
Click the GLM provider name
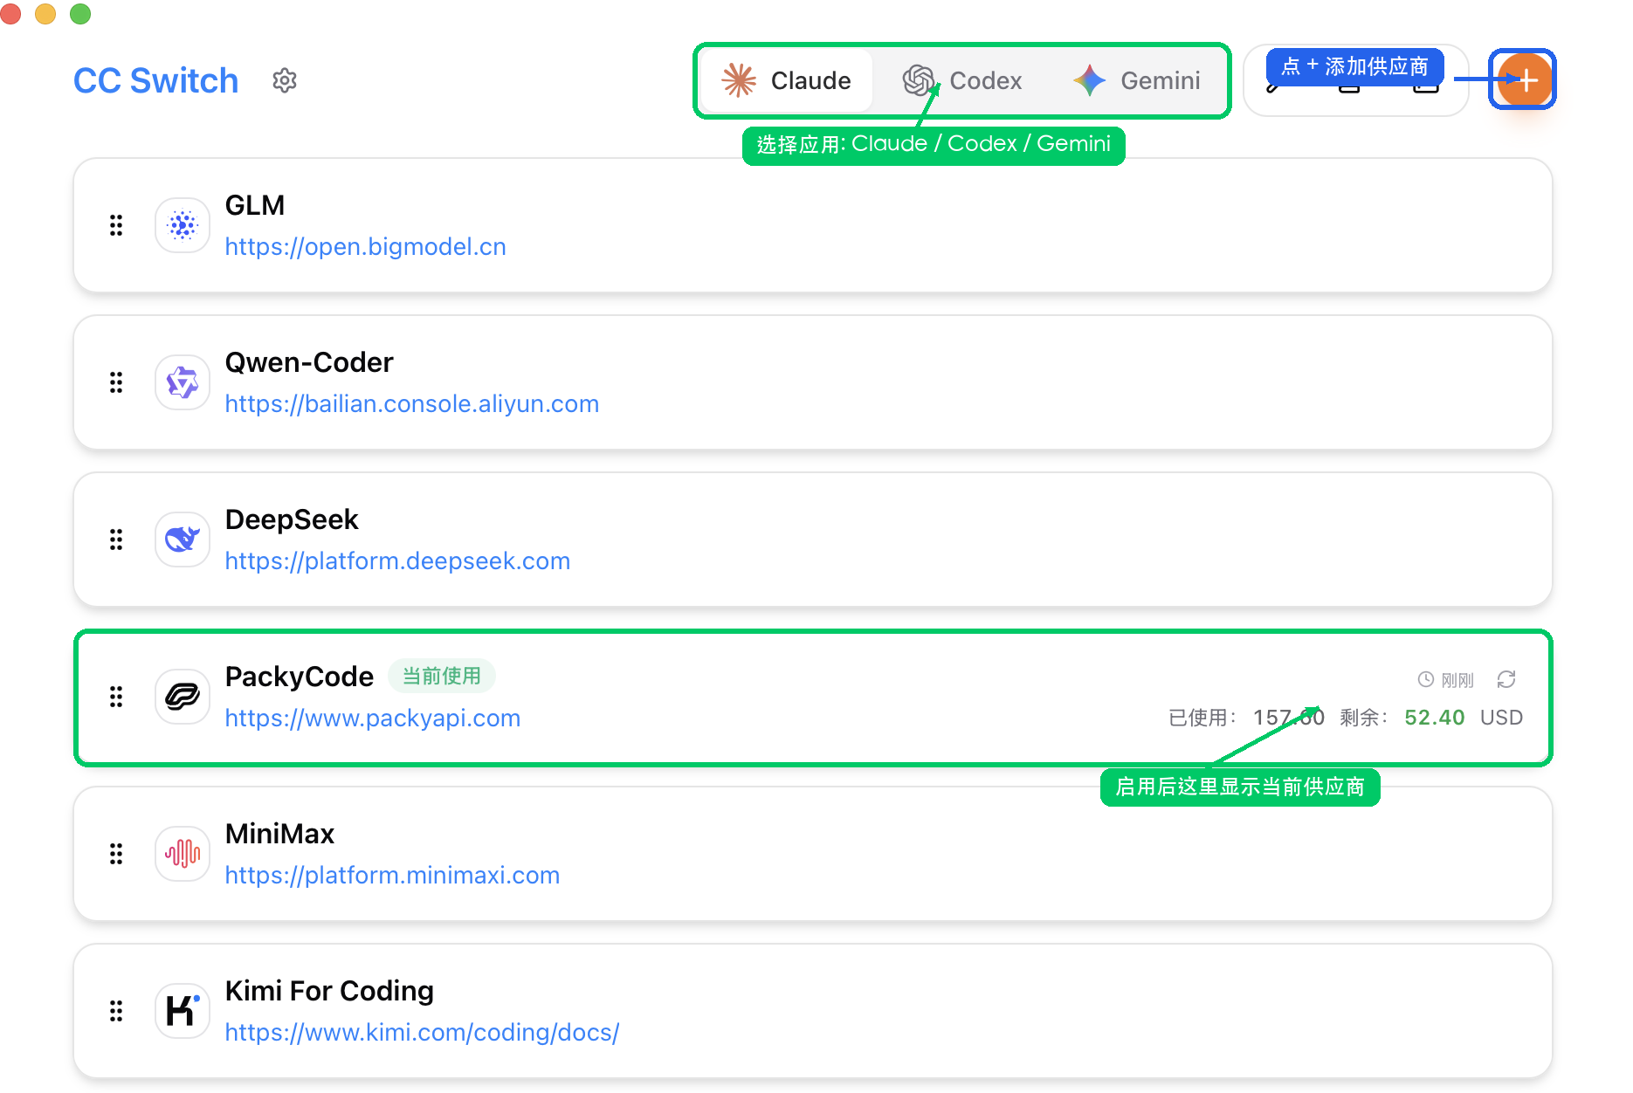coord(255,205)
